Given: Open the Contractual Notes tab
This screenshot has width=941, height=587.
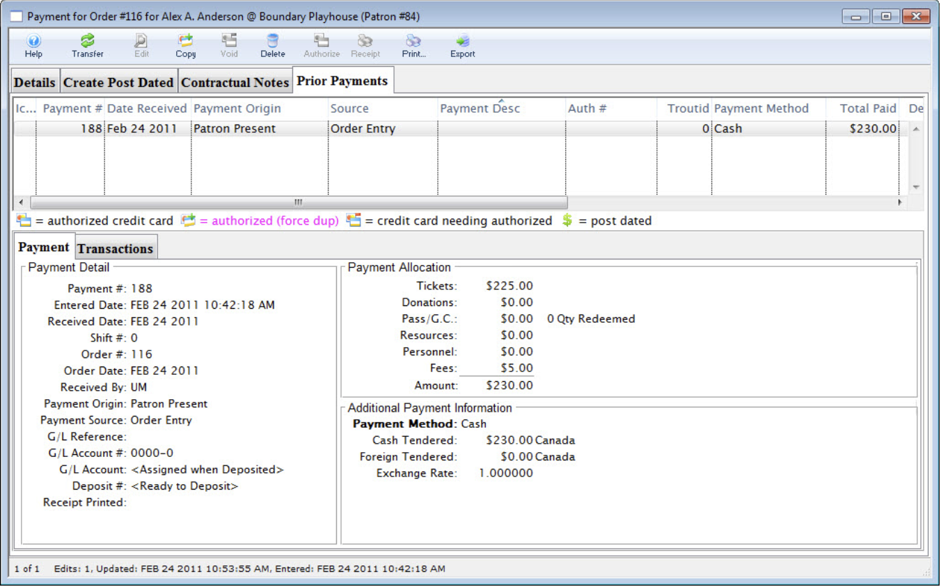Looking at the screenshot, I should (235, 82).
